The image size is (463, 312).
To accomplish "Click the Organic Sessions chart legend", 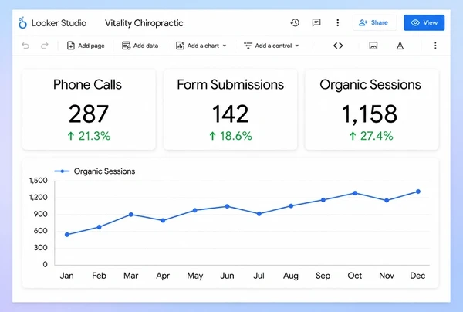I will point(95,171).
